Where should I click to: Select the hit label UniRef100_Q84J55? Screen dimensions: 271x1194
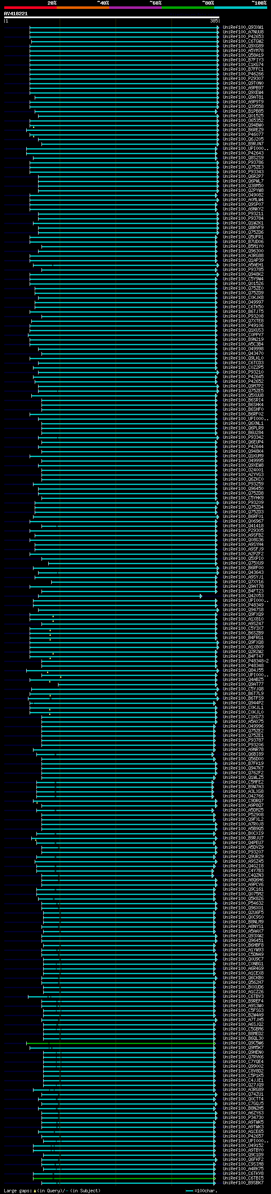(x=243, y=670)
